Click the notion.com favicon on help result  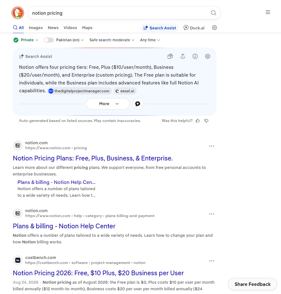click(x=18, y=213)
